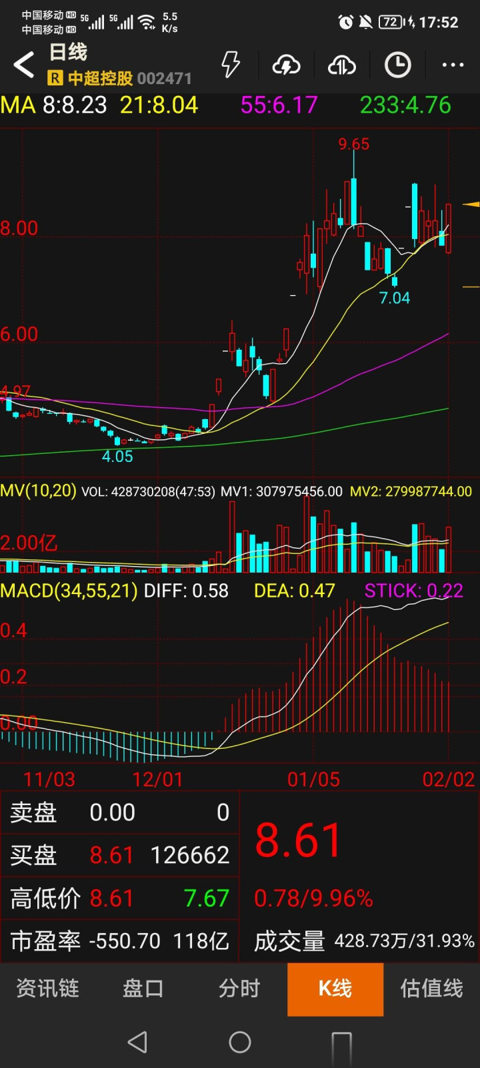This screenshot has height=1068, width=480.
Task: Tap the orange R badge beside stock name
Action: point(55,79)
